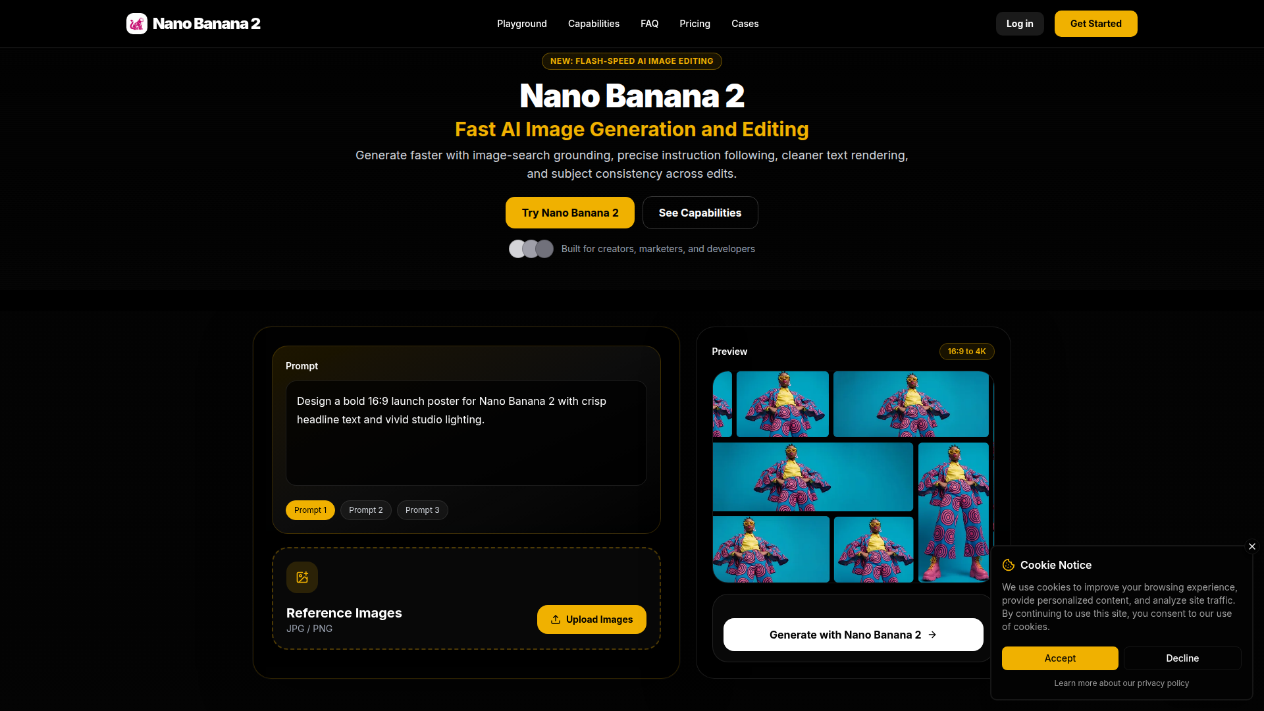
Task: Click the cookie icon beside Cookie Notice
Action: point(1009,565)
